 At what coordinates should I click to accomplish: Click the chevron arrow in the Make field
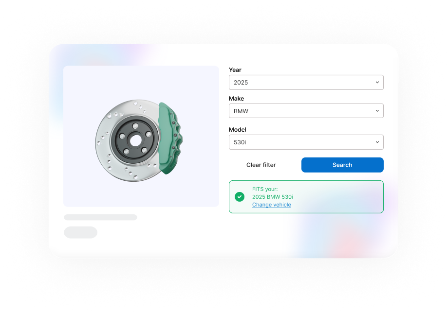(x=377, y=111)
